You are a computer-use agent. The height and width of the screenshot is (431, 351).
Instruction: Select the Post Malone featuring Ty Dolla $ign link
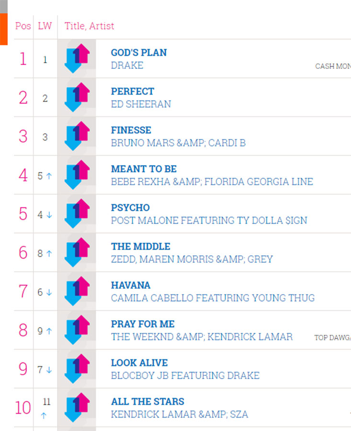click(209, 220)
